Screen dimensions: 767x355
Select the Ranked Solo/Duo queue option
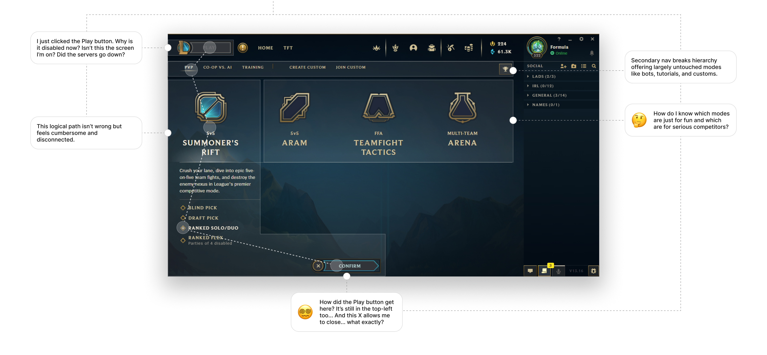pyautogui.click(x=209, y=228)
